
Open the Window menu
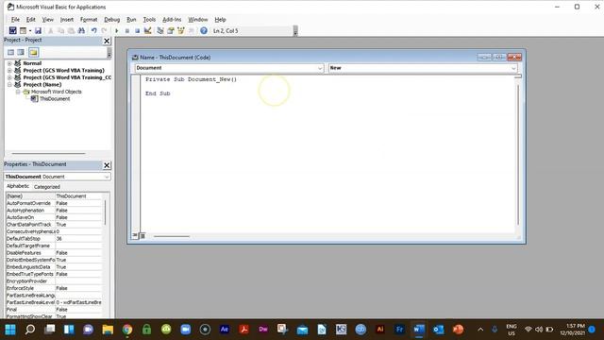[x=197, y=19]
